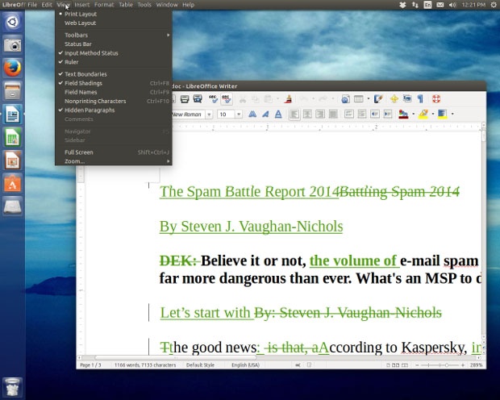Click English (USA) language in status bar
The image size is (500, 400).
pos(245,365)
